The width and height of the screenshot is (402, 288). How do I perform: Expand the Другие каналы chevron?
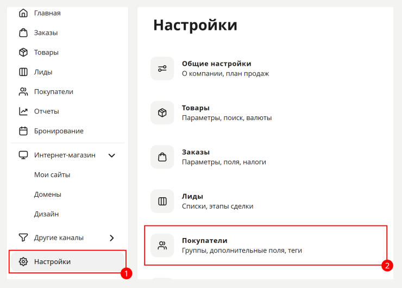(x=112, y=238)
